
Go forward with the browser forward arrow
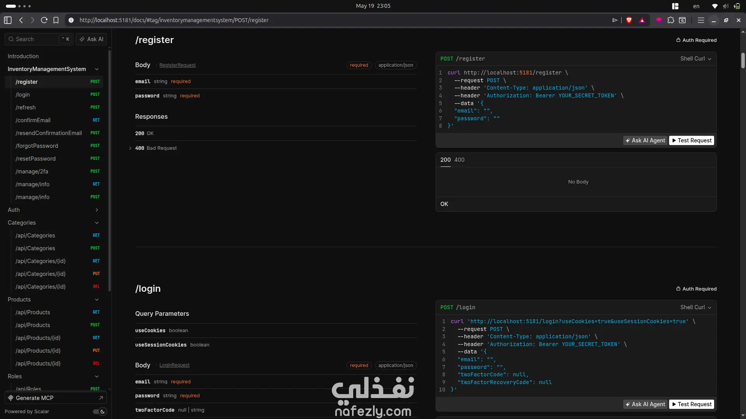click(33, 20)
